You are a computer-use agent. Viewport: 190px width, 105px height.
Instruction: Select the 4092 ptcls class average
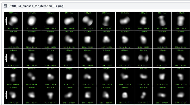(x=125, y=77)
